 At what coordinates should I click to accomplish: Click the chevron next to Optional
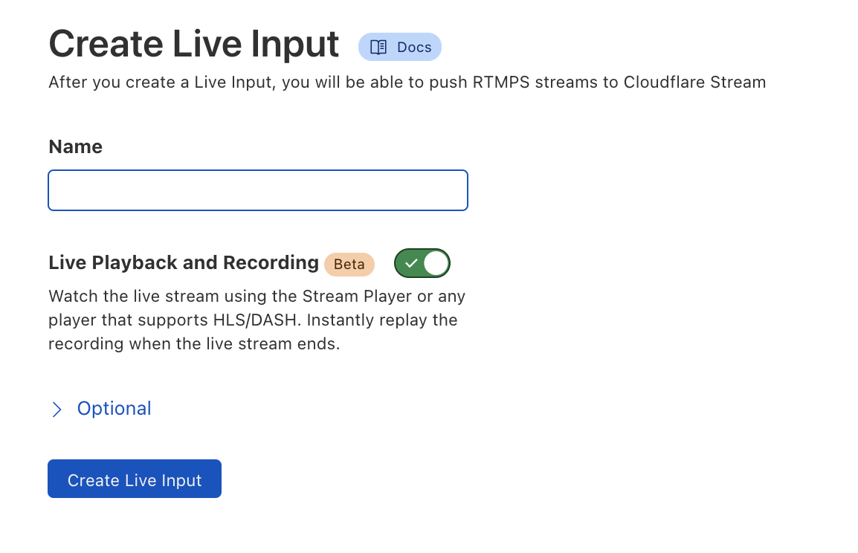pos(57,409)
